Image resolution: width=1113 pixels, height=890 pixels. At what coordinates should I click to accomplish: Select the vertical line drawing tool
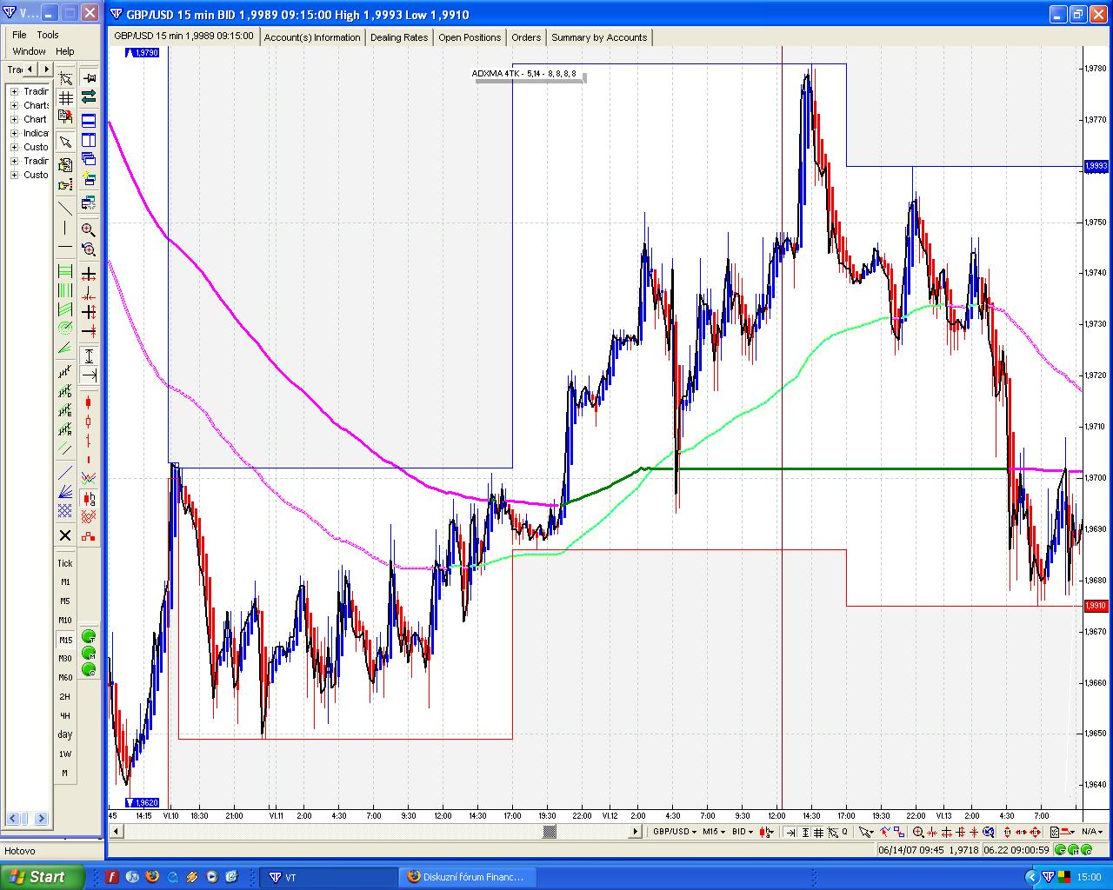[x=65, y=229]
